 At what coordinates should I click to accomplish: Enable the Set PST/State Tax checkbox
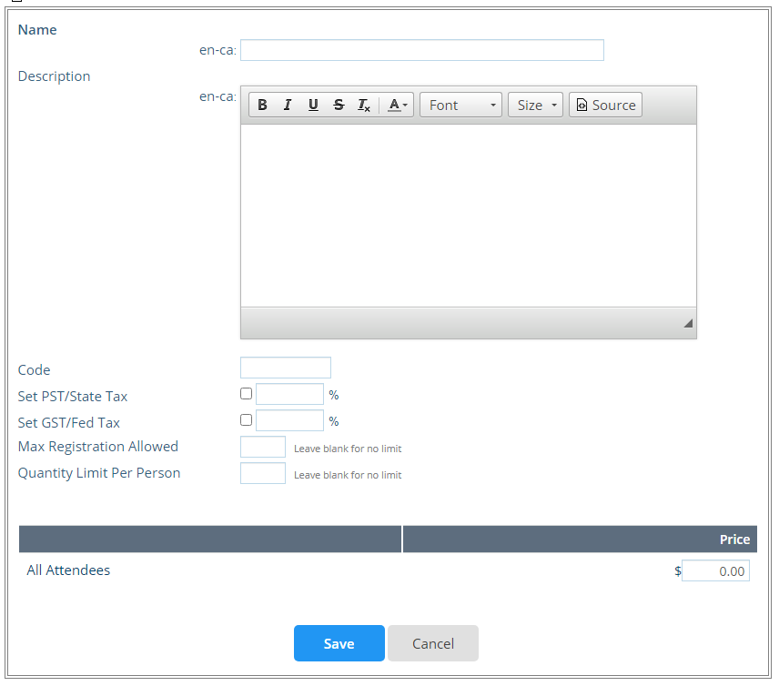click(246, 394)
